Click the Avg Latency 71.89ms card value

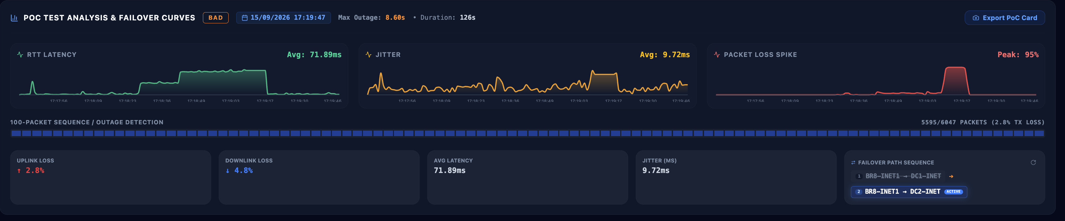coord(449,171)
